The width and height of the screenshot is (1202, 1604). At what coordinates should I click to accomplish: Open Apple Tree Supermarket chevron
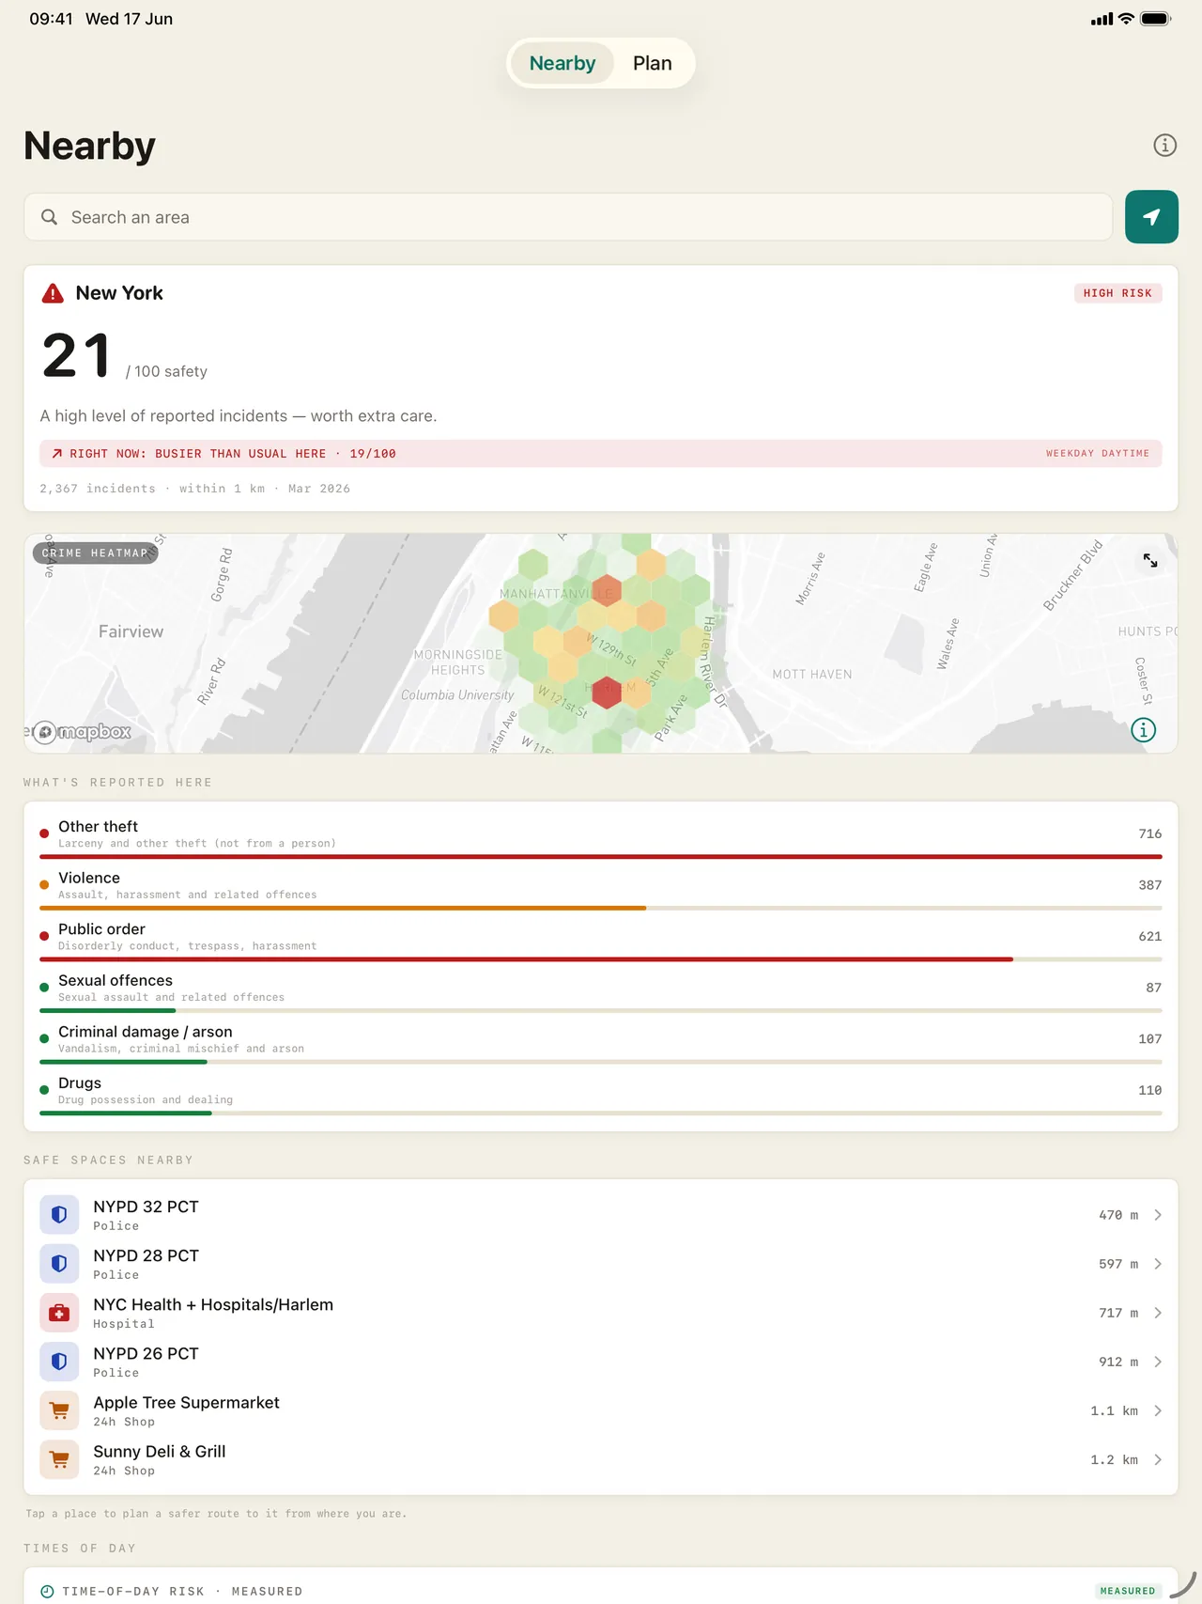tap(1158, 1410)
